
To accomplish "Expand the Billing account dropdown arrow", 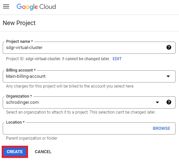I will pyautogui.click(x=168, y=76).
